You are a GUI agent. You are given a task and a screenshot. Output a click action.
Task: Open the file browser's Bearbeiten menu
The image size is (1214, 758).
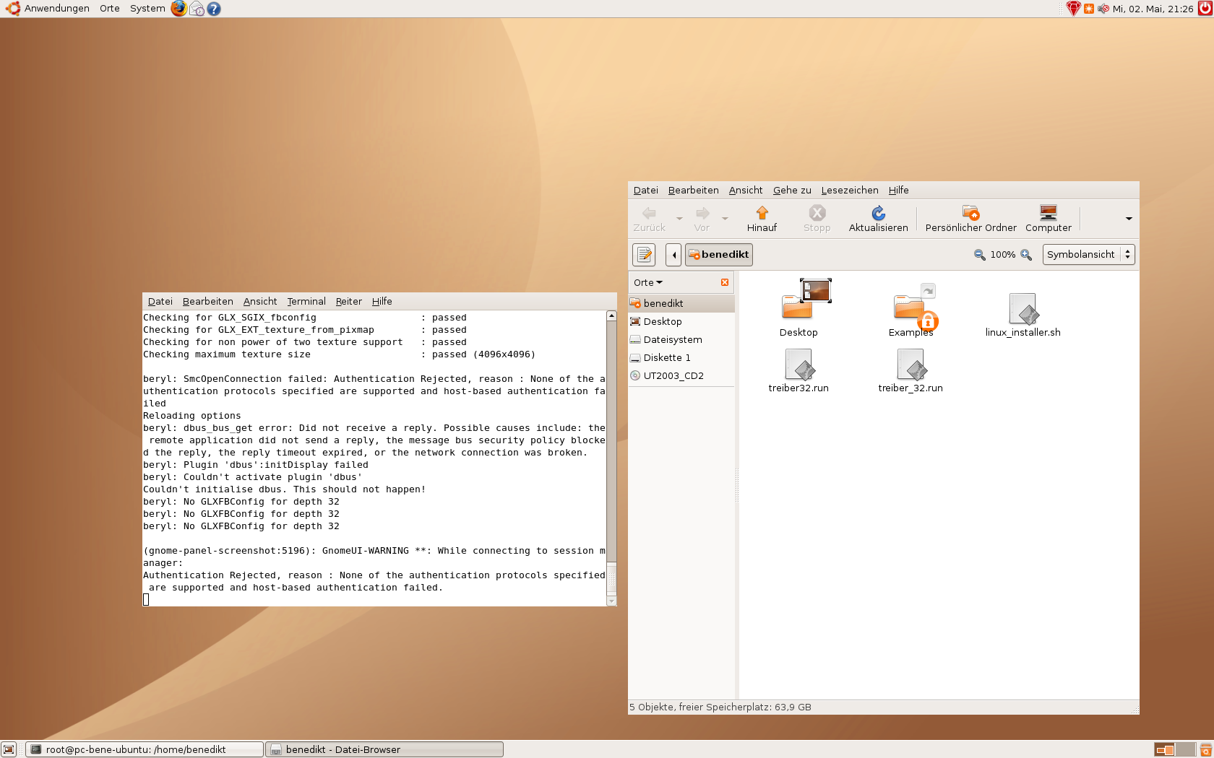click(x=694, y=191)
